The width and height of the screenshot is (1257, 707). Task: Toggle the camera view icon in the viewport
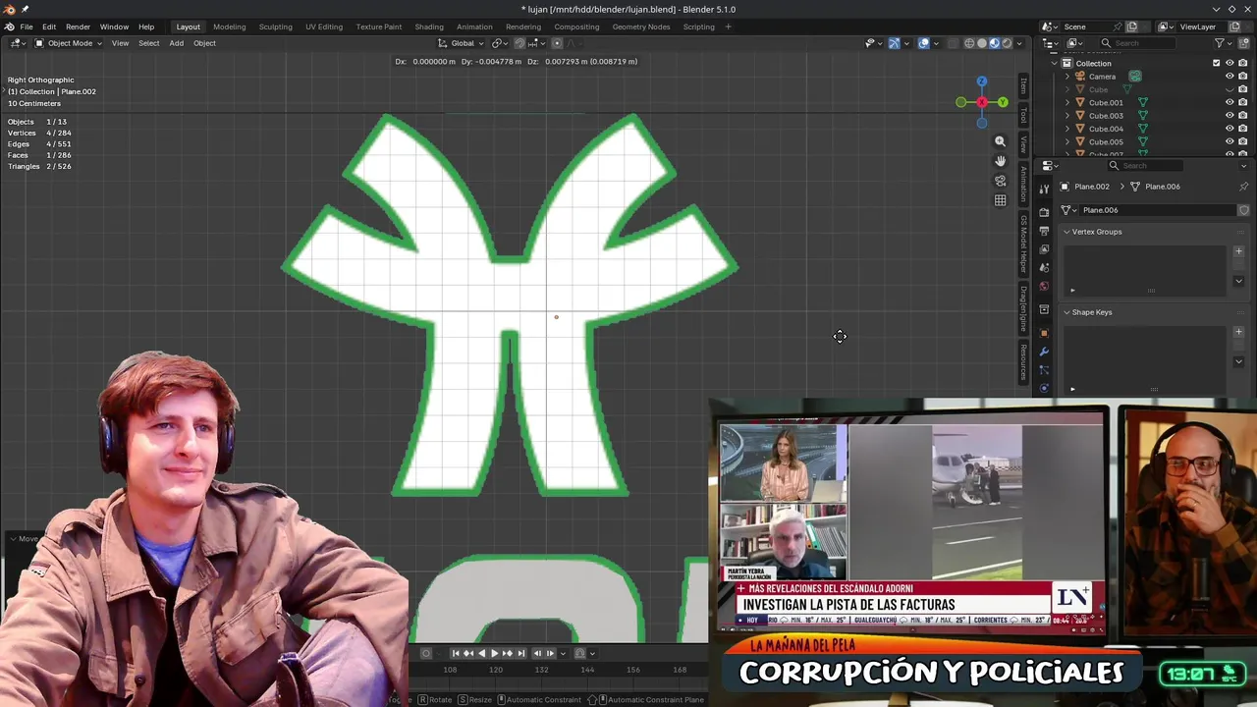tap(1000, 181)
